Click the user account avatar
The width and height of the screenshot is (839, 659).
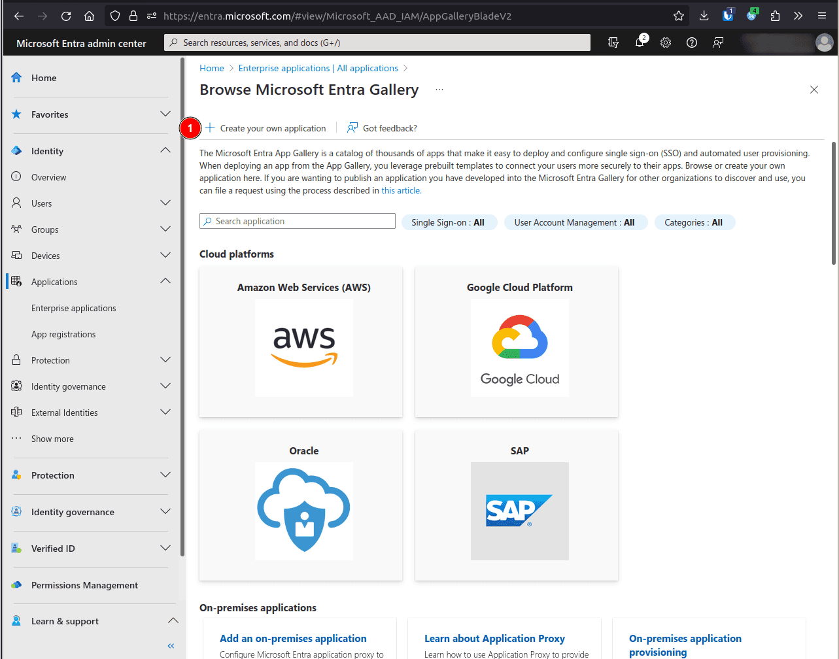pos(824,42)
